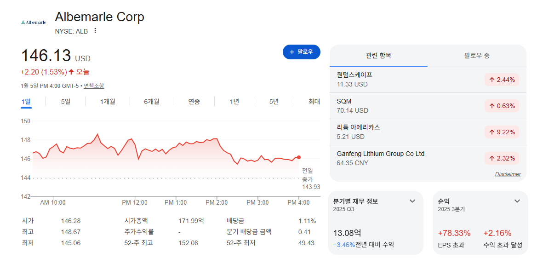Click the 13.08억 quarterly revenue figure

347,233
